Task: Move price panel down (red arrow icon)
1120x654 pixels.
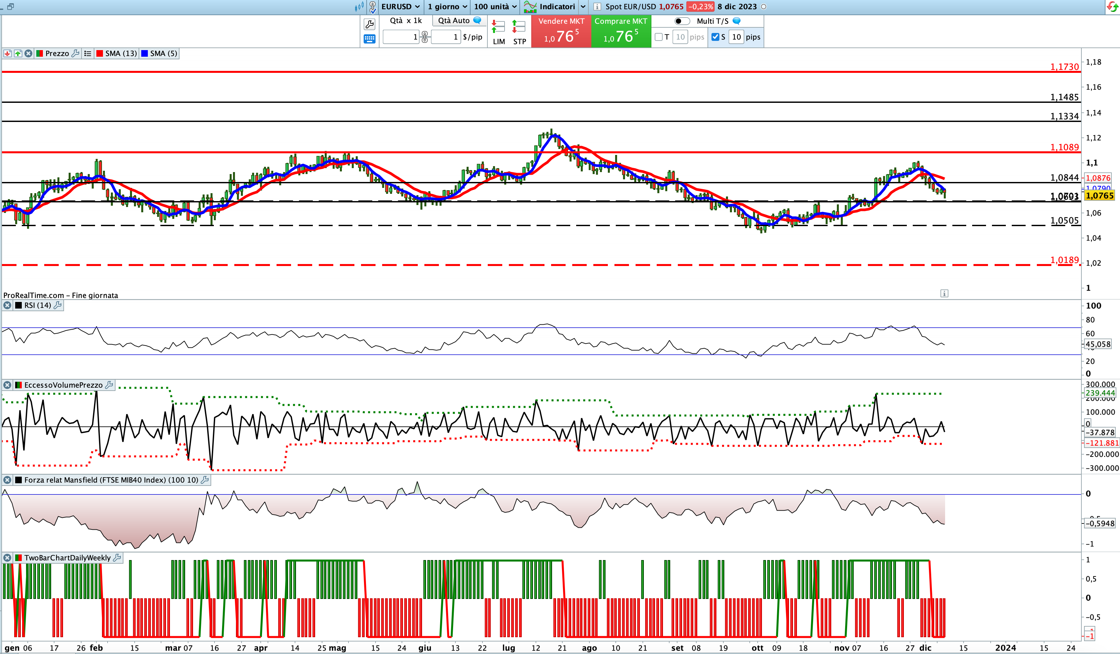Action: (8, 53)
